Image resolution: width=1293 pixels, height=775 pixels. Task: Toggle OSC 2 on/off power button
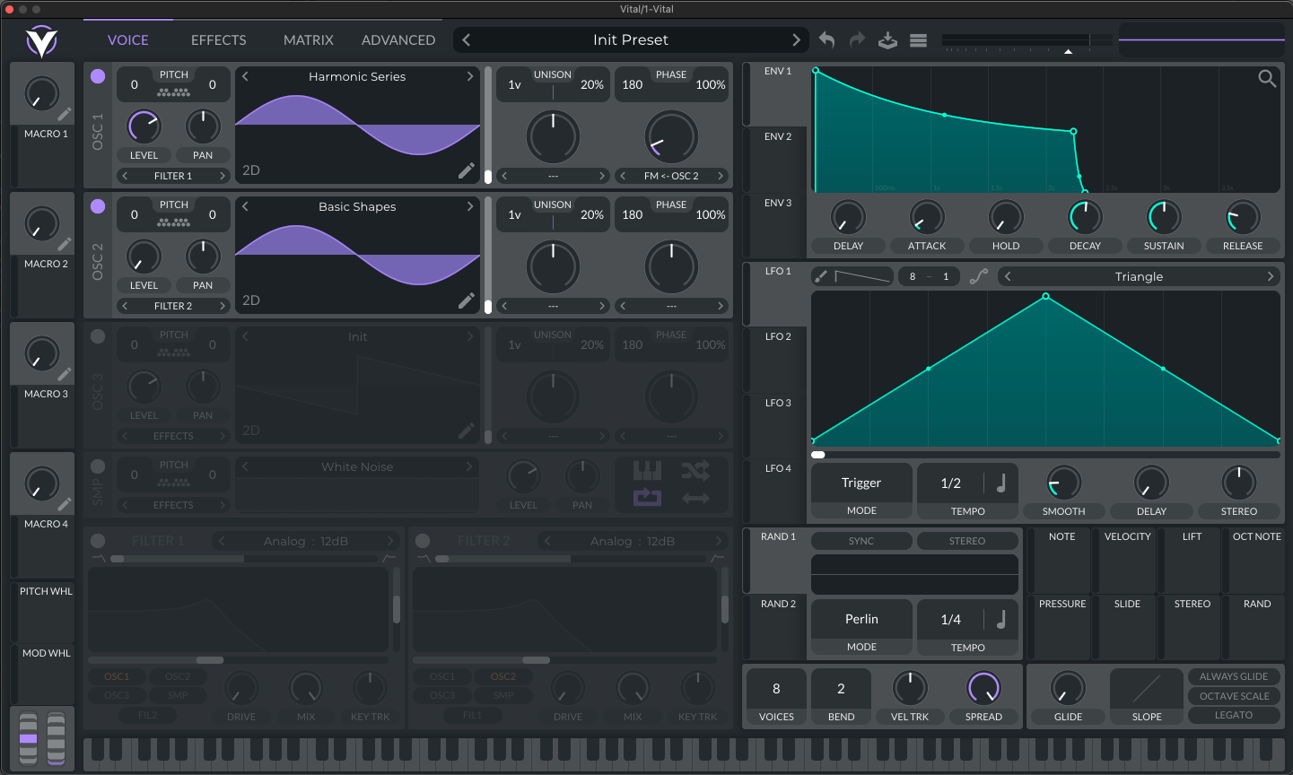98,206
